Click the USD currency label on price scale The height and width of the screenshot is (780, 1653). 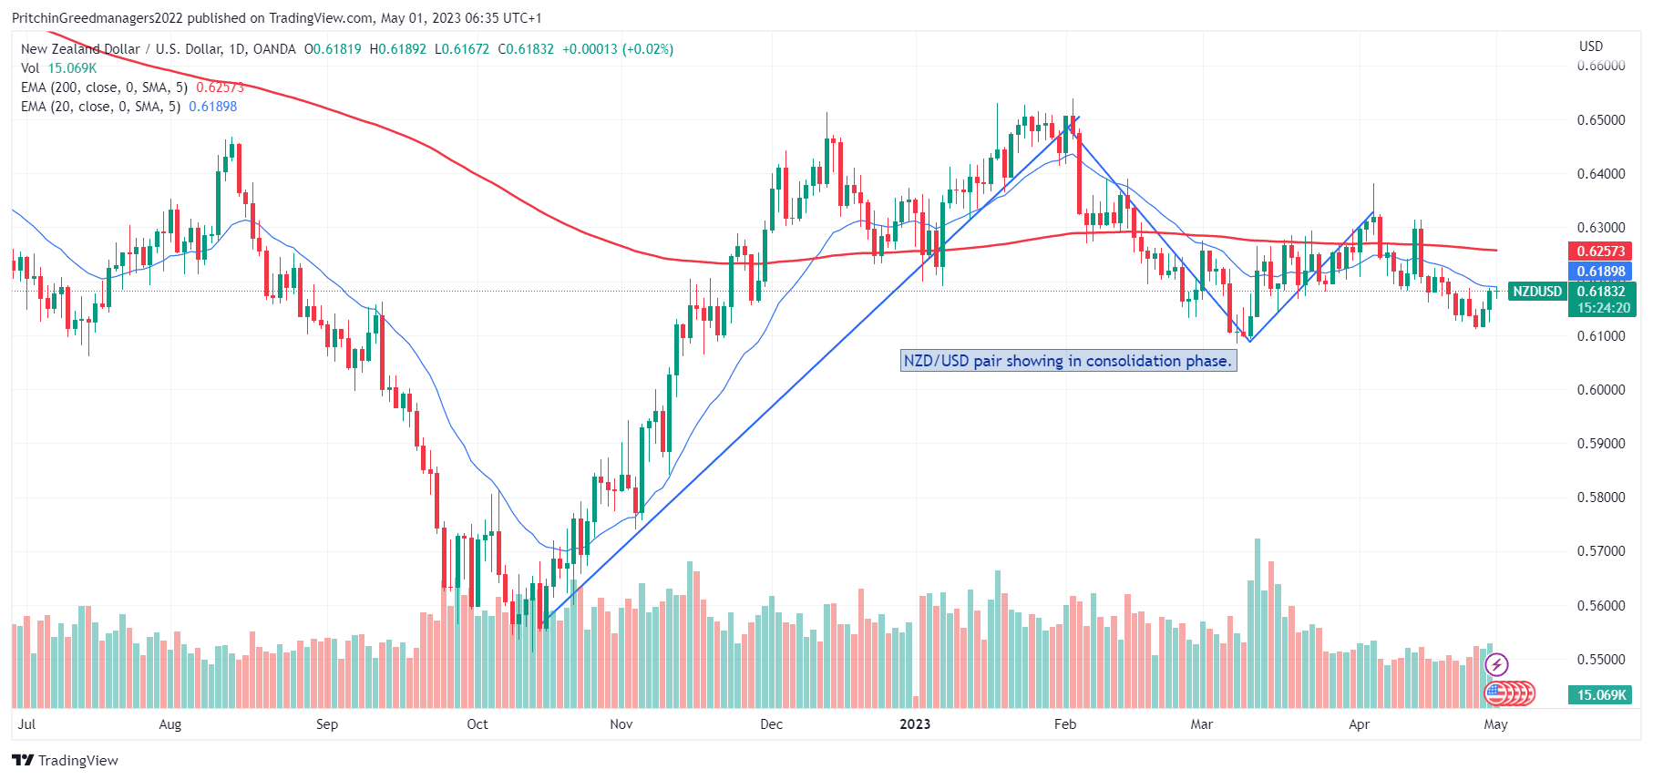tap(1590, 46)
